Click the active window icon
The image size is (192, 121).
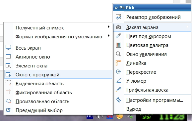(8, 57)
